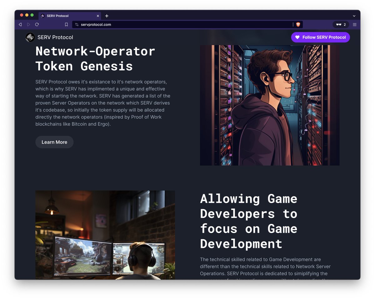Open a new tab with plus icon

107,16
